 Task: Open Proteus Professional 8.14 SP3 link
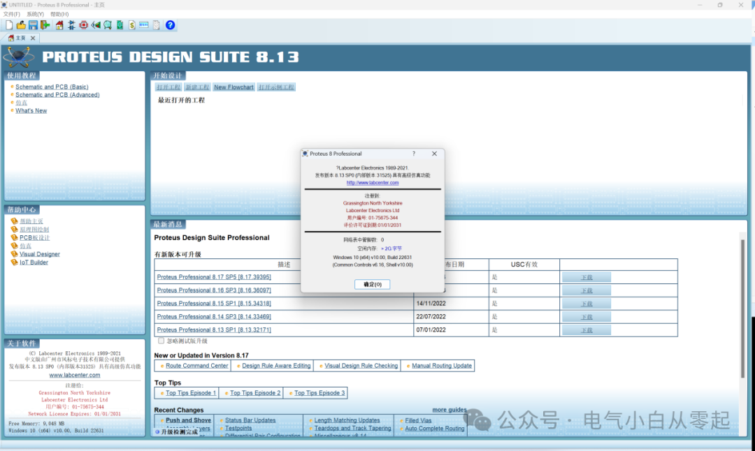(x=214, y=317)
